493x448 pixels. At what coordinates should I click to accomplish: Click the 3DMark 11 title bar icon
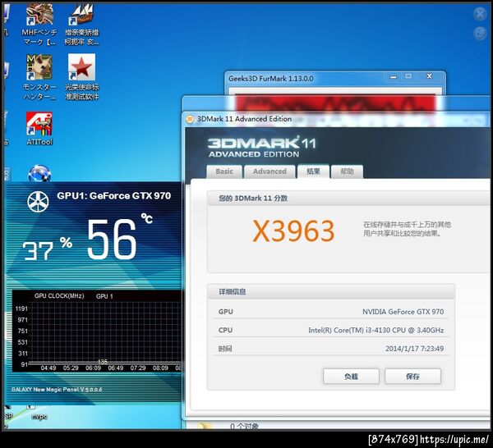coord(190,119)
